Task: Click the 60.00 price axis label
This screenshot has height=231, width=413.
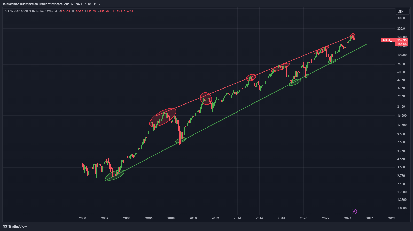Action: [x=401, y=72]
